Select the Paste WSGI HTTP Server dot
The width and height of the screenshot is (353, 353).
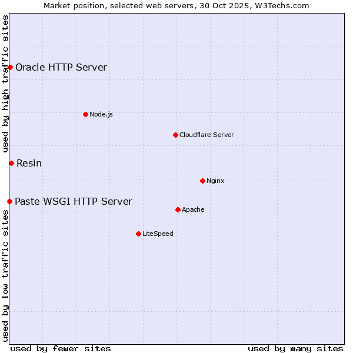(9, 202)
